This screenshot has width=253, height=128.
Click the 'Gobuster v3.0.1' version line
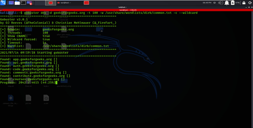[x=14, y=19]
